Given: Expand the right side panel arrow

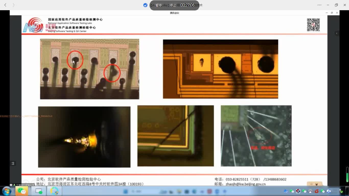Looking at the screenshot, I should [337, 33].
